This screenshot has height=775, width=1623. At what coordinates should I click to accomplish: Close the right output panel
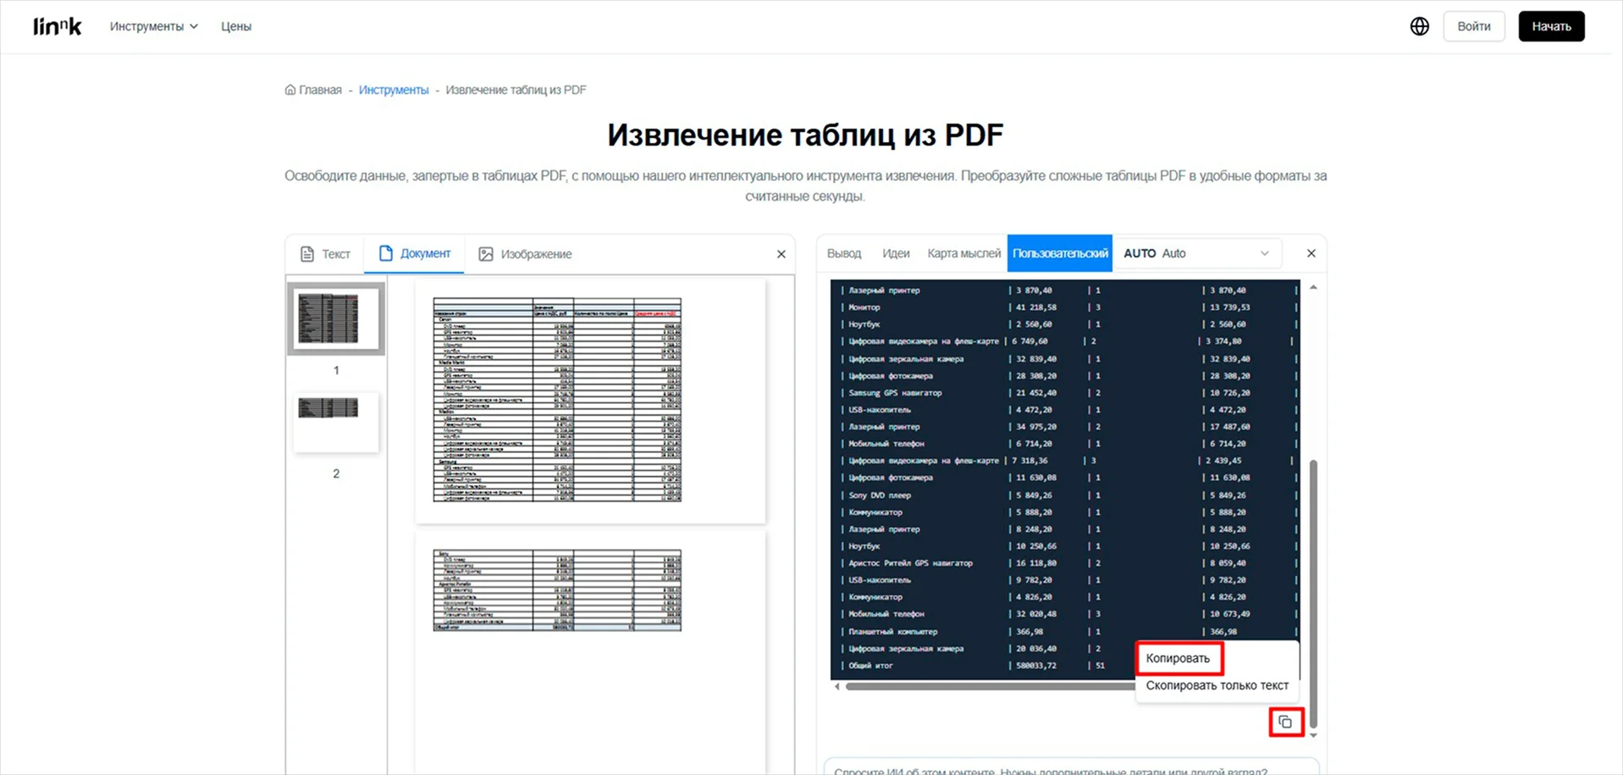[1311, 253]
